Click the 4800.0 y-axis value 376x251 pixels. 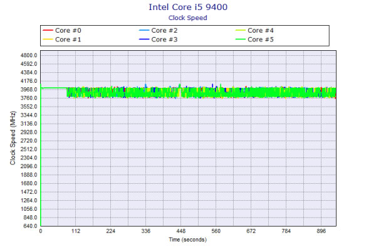pos(29,55)
